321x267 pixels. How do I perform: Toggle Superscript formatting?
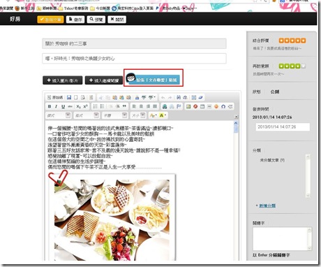(85, 106)
